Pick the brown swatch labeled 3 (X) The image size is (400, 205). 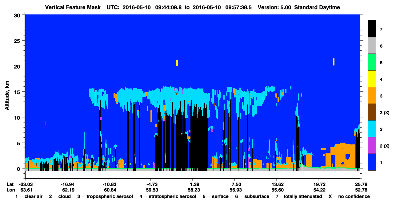(x=372, y=112)
